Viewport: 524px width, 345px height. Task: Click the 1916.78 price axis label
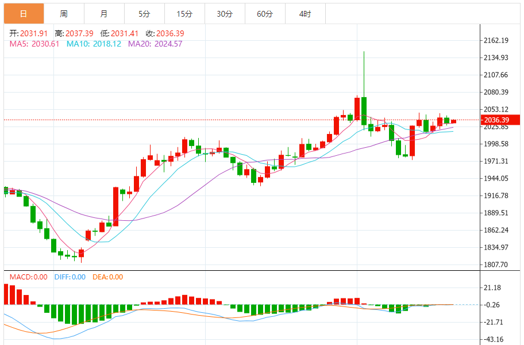click(x=496, y=195)
